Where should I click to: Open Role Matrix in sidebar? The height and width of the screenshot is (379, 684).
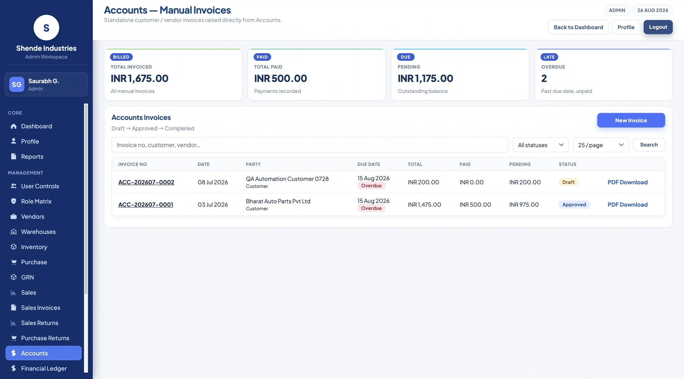tap(43, 201)
